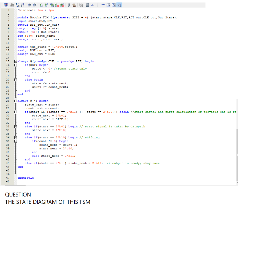Go to the previous bookmark

click(52, 5)
